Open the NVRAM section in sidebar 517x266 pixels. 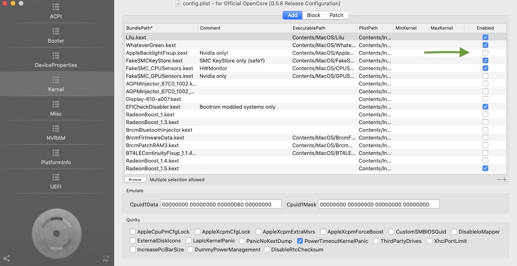coord(56,133)
